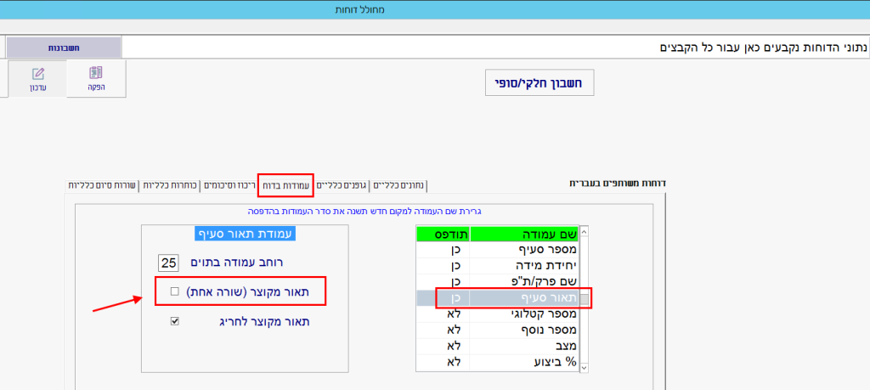Image resolution: width=870 pixels, height=390 pixels.
Task: Click the עדכון (update) pencil icon
Action: tap(38, 78)
